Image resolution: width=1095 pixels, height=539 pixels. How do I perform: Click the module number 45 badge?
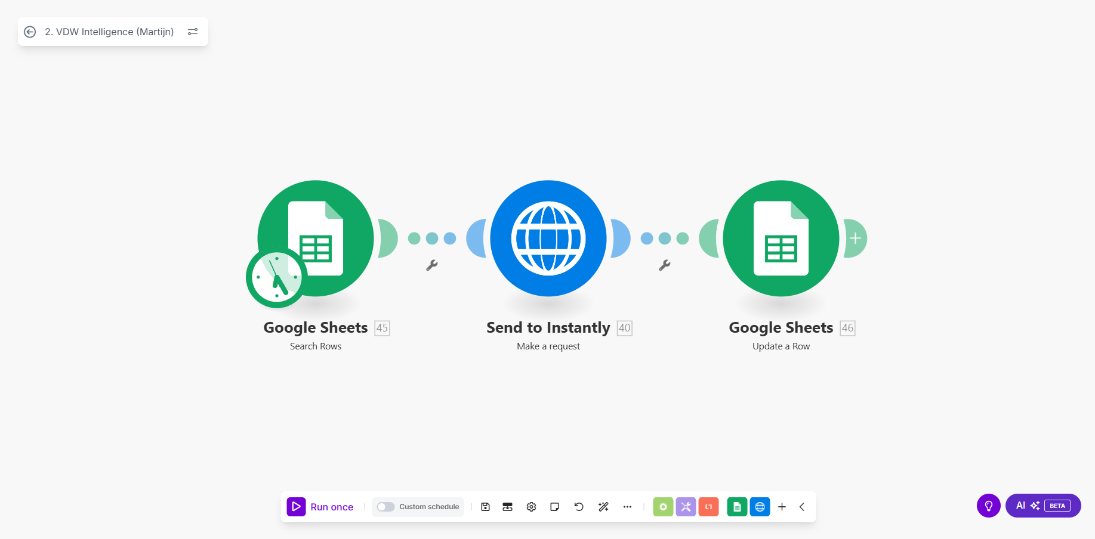click(x=382, y=328)
